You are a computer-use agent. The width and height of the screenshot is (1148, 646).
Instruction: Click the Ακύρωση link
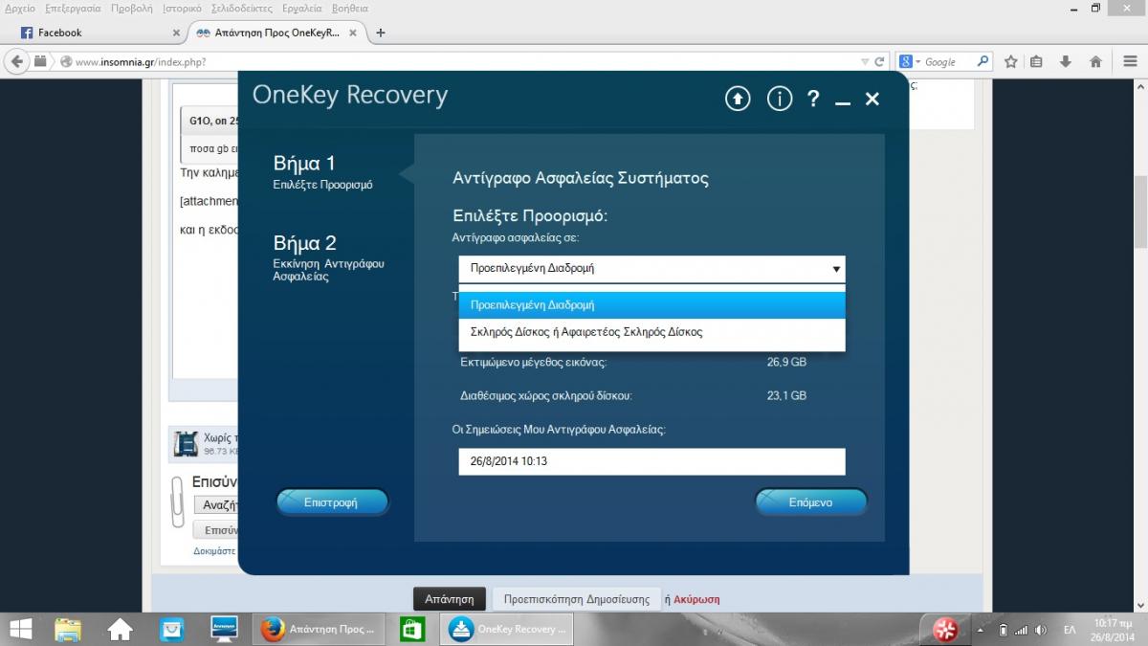[x=696, y=599]
